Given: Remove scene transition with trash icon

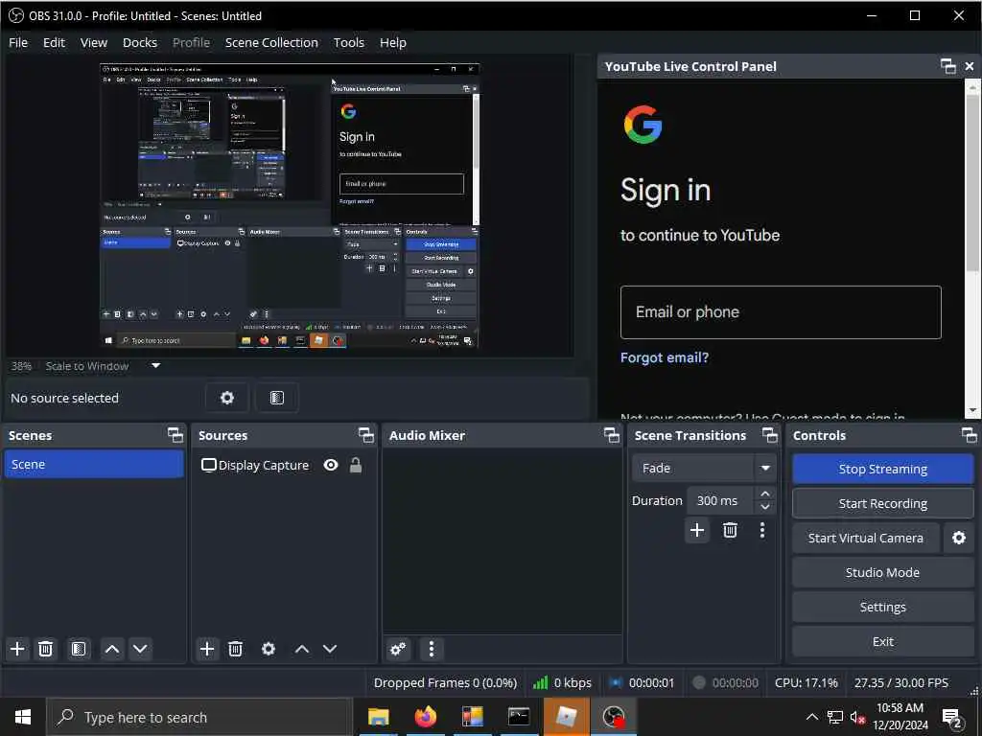Looking at the screenshot, I should coord(730,531).
